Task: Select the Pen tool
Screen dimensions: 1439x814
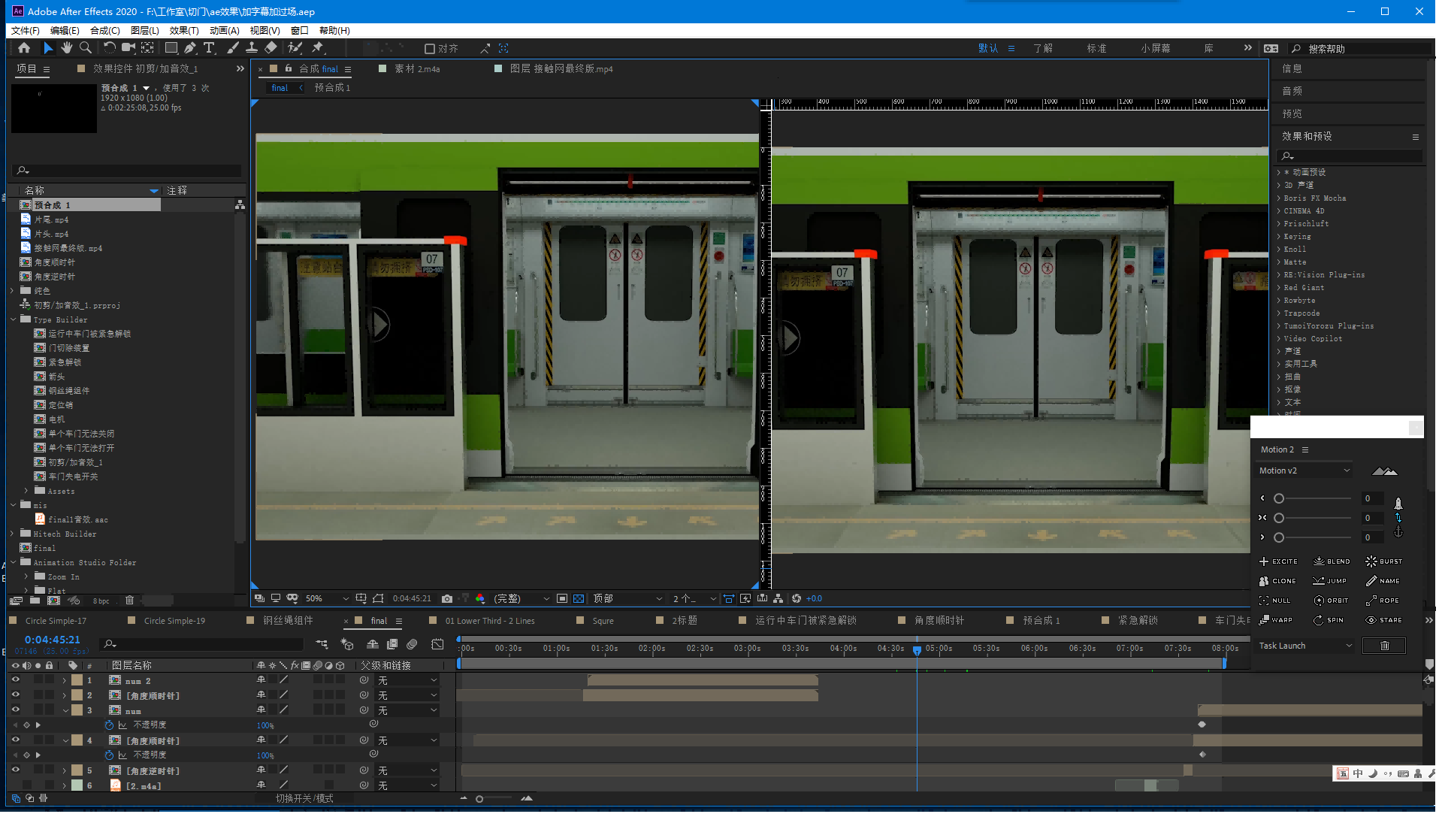Action: (190, 48)
